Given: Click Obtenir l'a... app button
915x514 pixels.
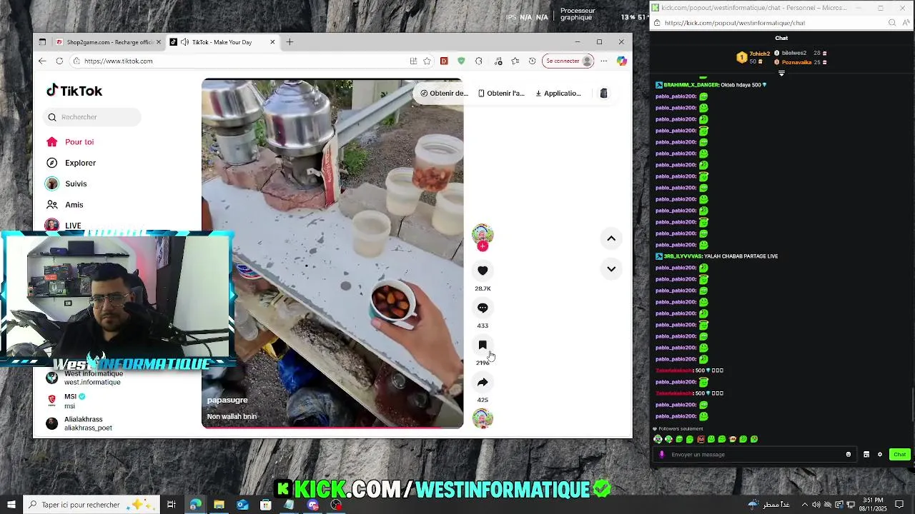Looking at the screenshot, I should tap(501, 94).
